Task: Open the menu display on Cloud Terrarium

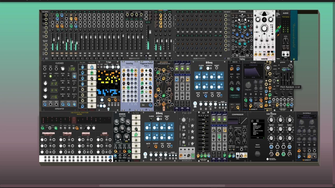Action: pyautogui.click(x=258, y=129)
